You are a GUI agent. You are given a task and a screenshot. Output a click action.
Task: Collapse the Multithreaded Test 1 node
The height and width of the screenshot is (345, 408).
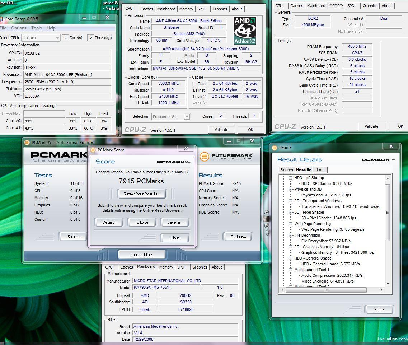[x=290, y=270]
